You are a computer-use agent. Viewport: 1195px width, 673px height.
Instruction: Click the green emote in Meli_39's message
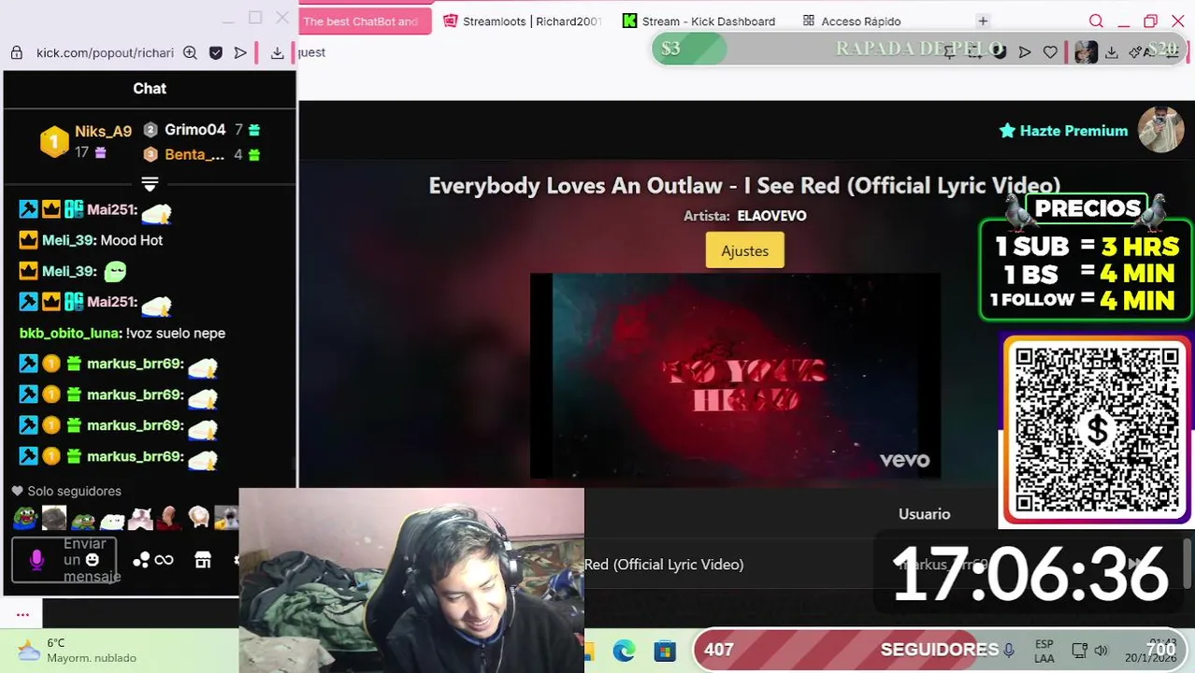[115, 272]
